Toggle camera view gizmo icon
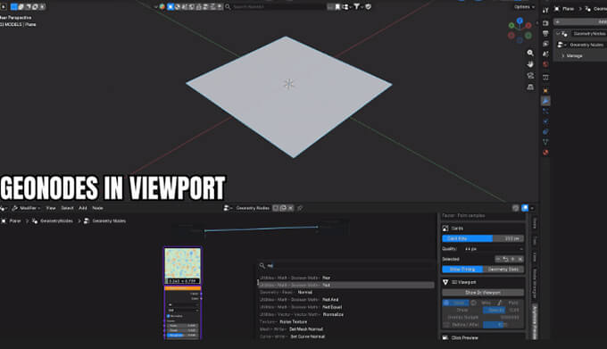The height and width of the screenshot is (349, 607). pyautogui.click(x=530, y=76)
